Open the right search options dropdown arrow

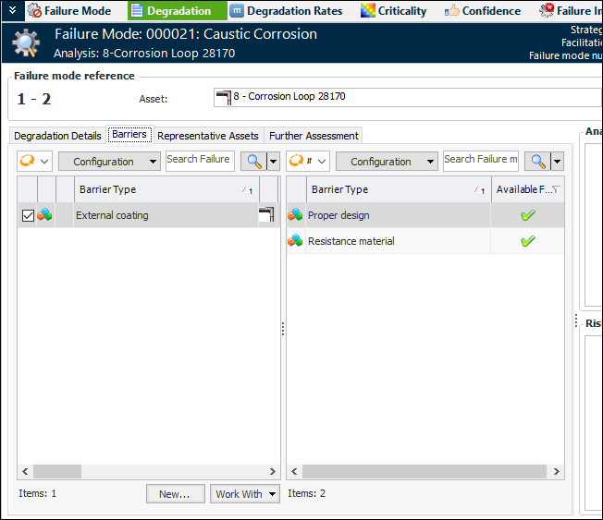tap(558, 162)
